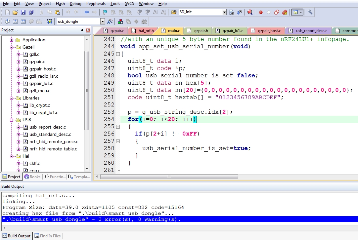This screenshot has height=240, width=358.
Task: Click the Configuration wrench icon
Action: [310, 12]
